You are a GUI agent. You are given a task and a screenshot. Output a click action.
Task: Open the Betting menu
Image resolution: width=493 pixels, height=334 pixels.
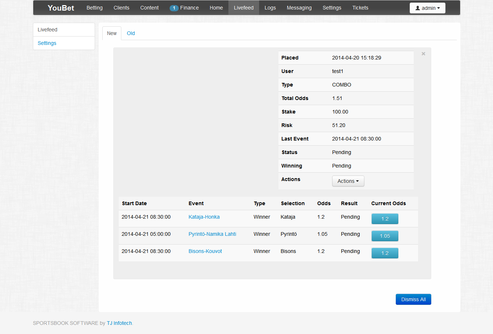(95, 8)
